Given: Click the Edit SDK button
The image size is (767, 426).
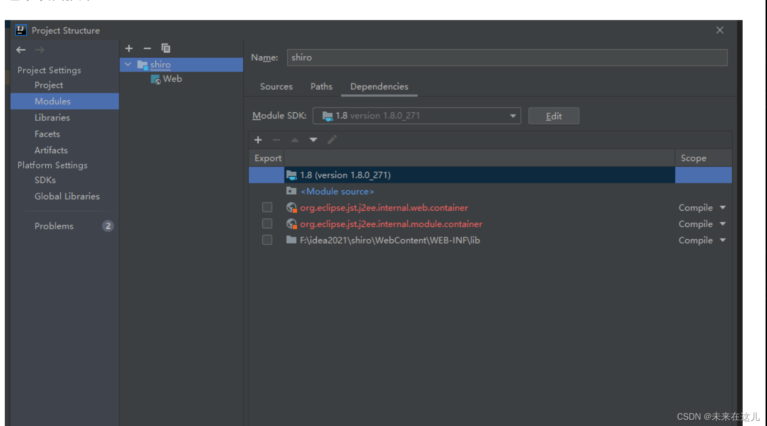Looking at the screenshot, I should [x=554, y=116].
